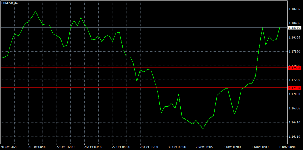The width and height of the screenshot is (303, 150).
Task: Click the 1.16705 price axis value
Action: pyautogui.click(x=294, y=108)
